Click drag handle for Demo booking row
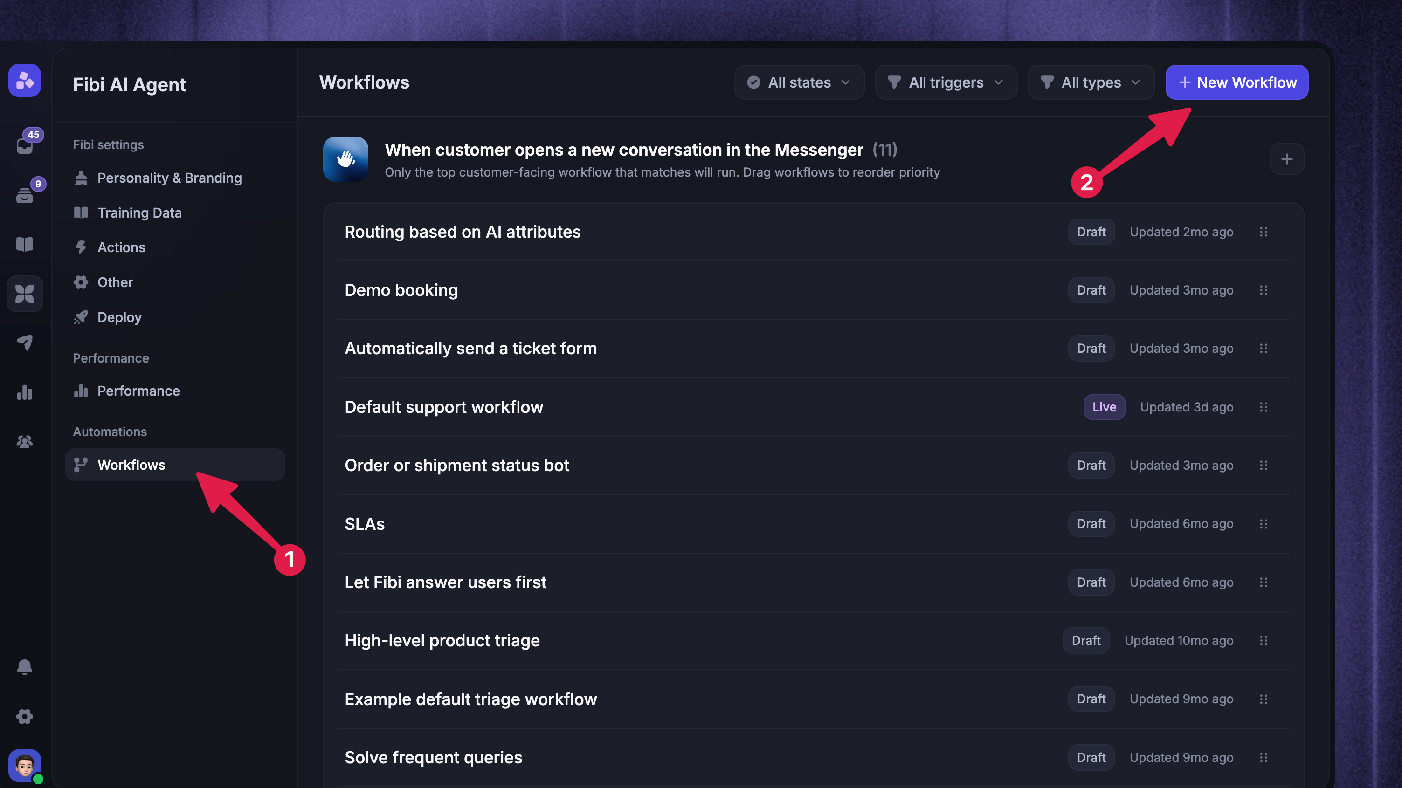 click(x=1264, y=290)
